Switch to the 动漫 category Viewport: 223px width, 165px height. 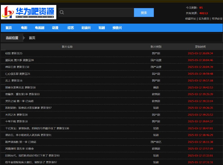pos(55,27)
